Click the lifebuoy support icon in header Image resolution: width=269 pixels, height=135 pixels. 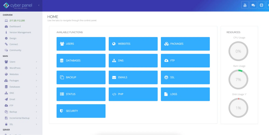[261, 5]
